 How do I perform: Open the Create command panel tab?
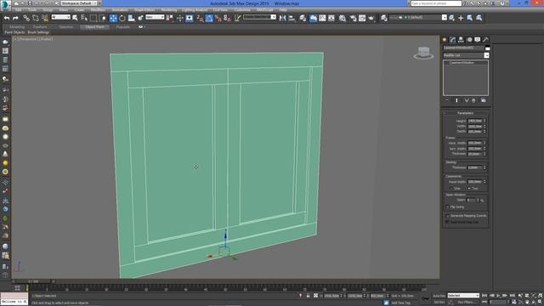point(445,40)
